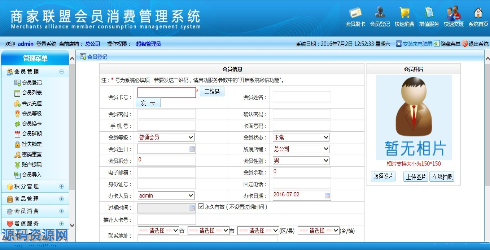The width and height of the screenshot is (490, 250).
Task: Click 密码重置 key icon in sidebar
Action: point(17,155)
